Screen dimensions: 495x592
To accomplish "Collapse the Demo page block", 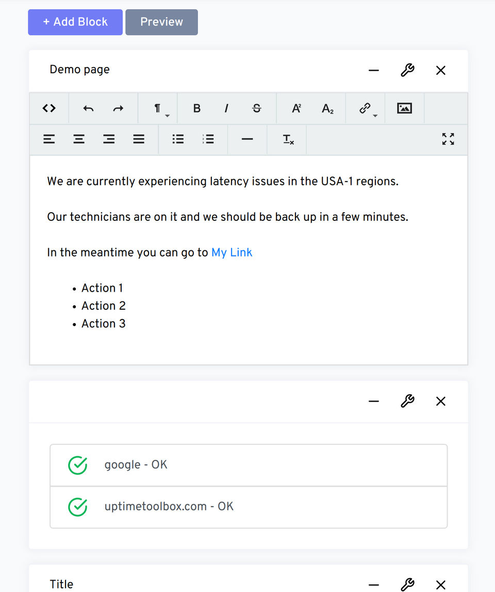I will pos(373,70).
